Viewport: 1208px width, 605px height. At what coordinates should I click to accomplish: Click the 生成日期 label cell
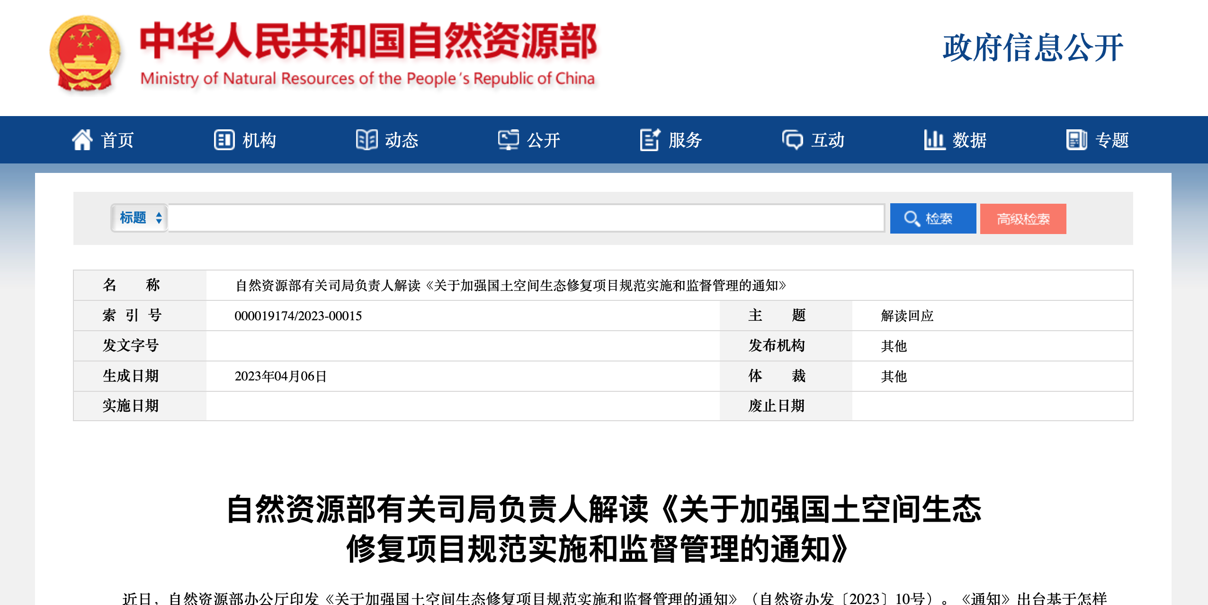tap(140, 376)
